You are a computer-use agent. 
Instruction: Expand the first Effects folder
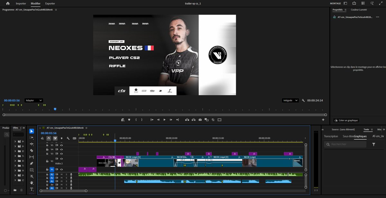[x=15, y=141]
